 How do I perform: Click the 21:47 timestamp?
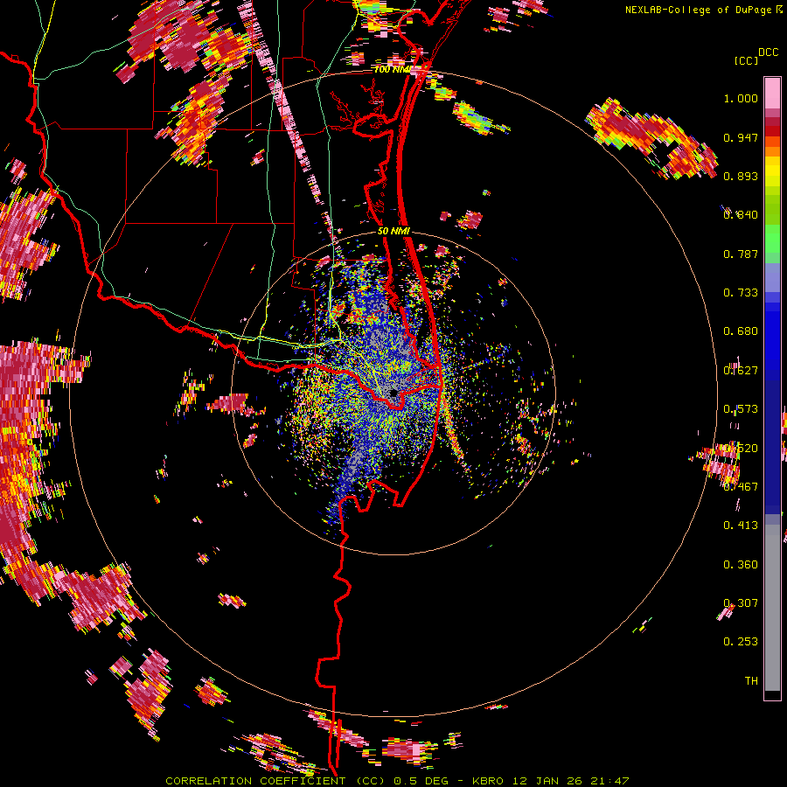click(x=611, y=781)
